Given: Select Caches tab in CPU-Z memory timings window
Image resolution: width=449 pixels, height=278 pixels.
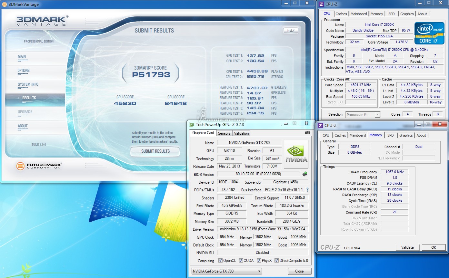Looking at the screenshot, I should click(x=340, y=135).
